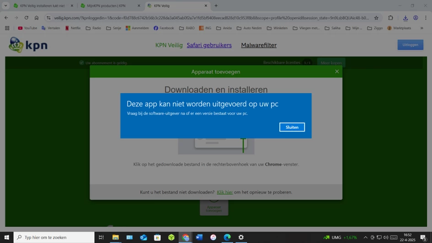Open the Netflix bookmark

pos(73,28)
